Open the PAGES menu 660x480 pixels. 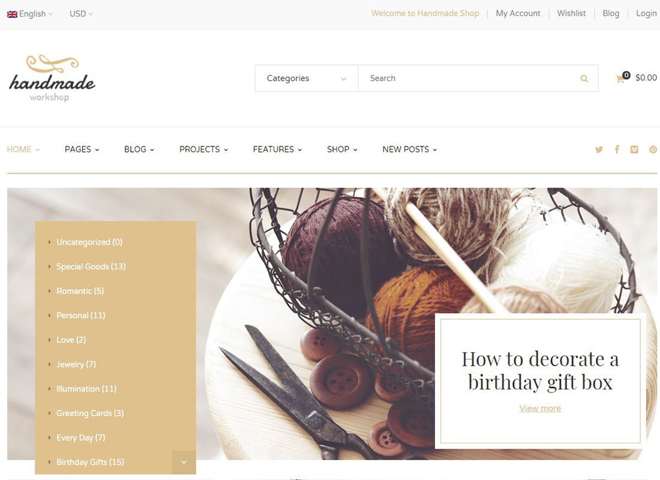[x=82, y=149]
